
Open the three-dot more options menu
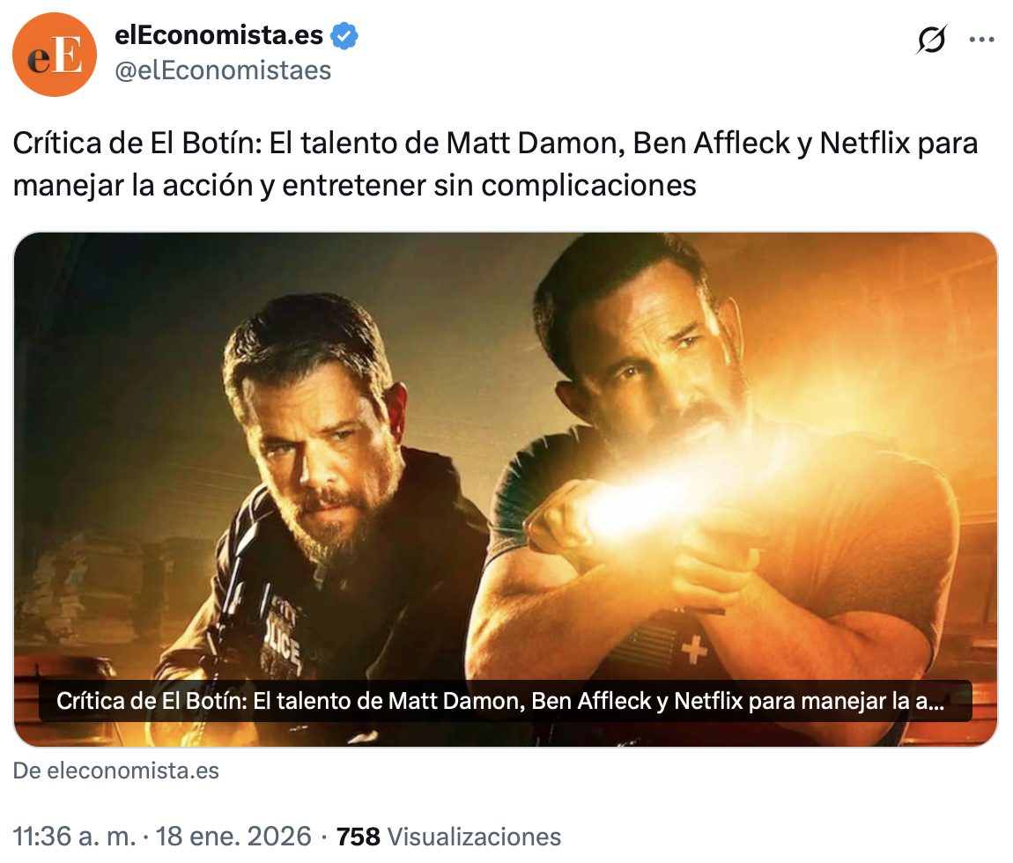click(x=982, y=40)
